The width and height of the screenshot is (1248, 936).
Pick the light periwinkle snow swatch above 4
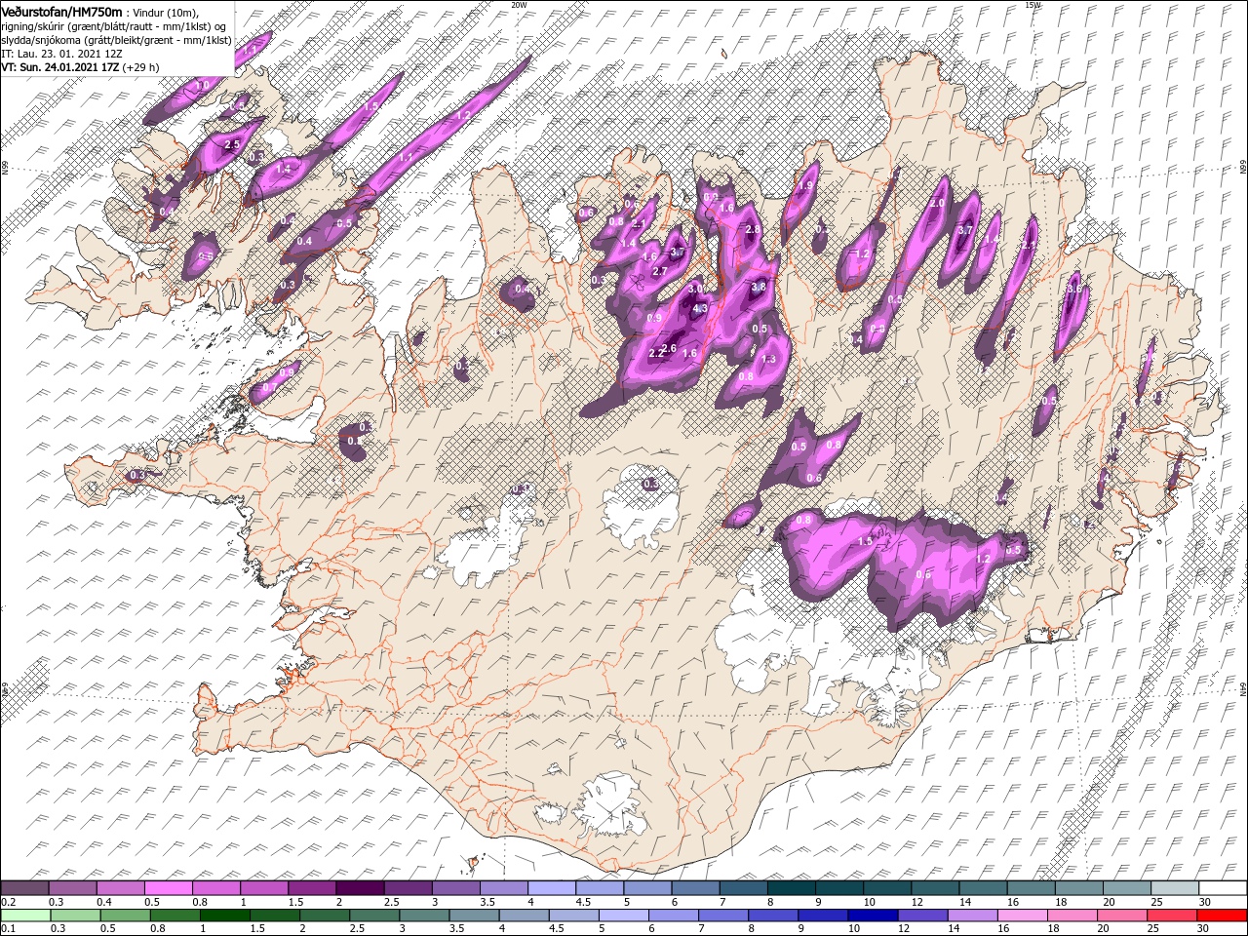[550, 888]
